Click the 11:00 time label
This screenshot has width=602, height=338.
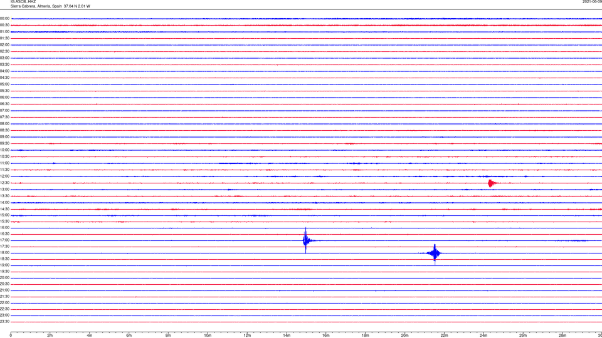coord(4,163)
